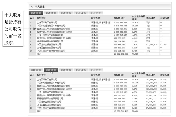Viewport: 176px width, 117px height.
Task: Select the 383,868,483 increase value
Action: (x=152, y=80)
